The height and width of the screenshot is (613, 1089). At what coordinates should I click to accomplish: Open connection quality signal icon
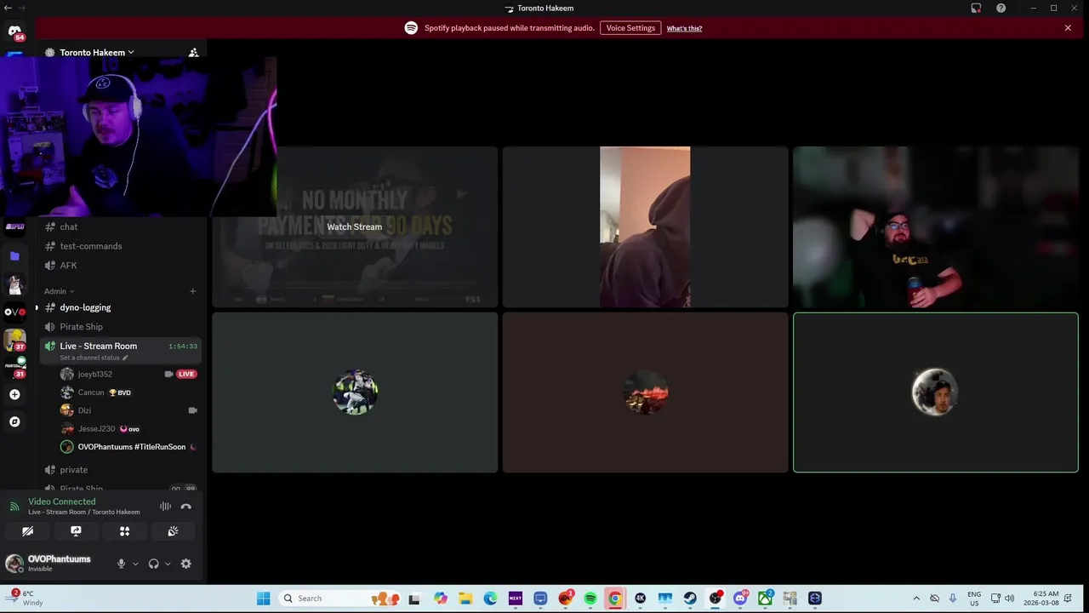[x=14, y=507]
